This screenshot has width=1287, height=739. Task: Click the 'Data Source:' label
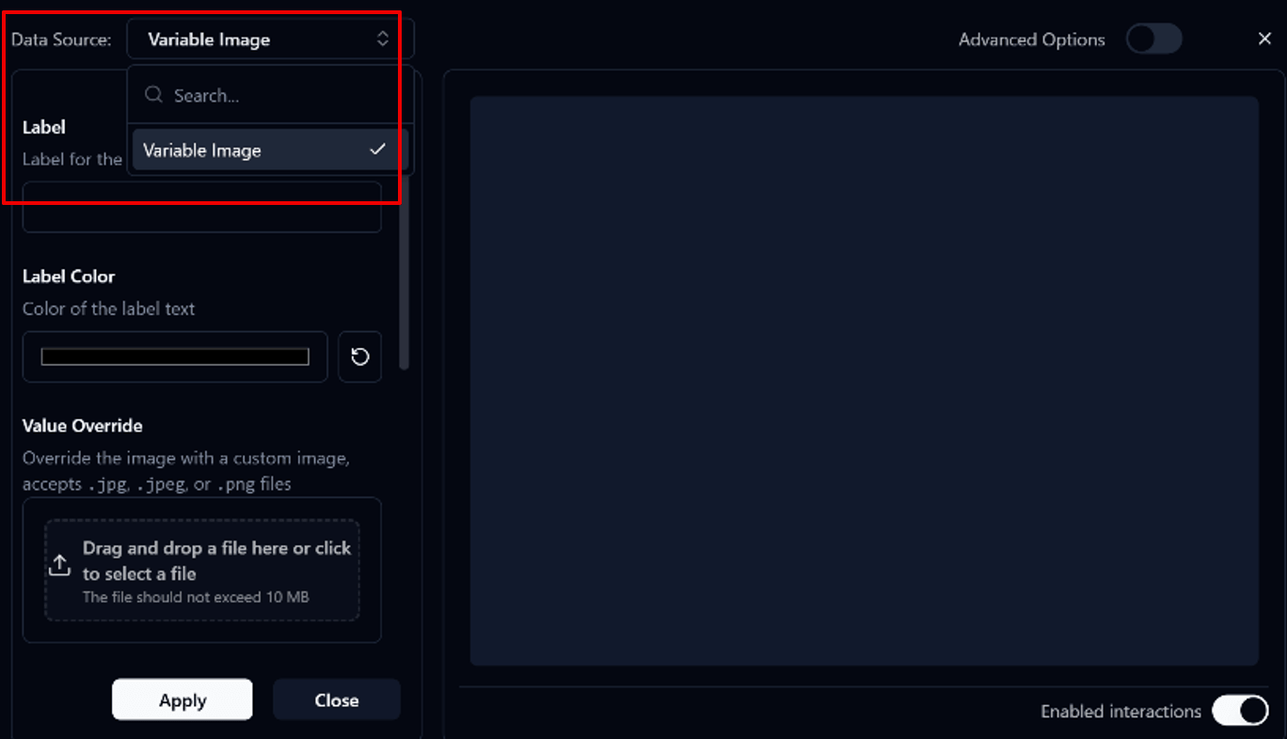pos(61,39)
